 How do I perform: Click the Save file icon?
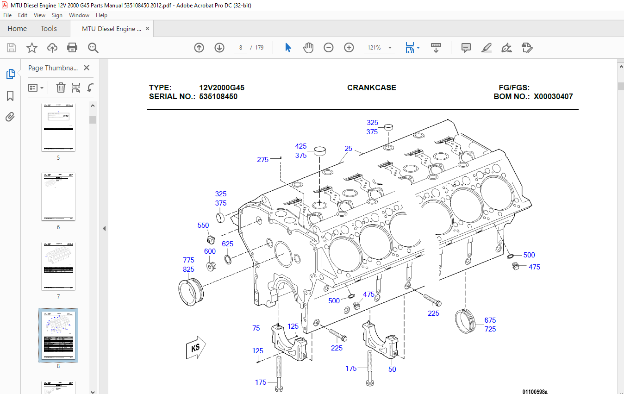[12, 47]
